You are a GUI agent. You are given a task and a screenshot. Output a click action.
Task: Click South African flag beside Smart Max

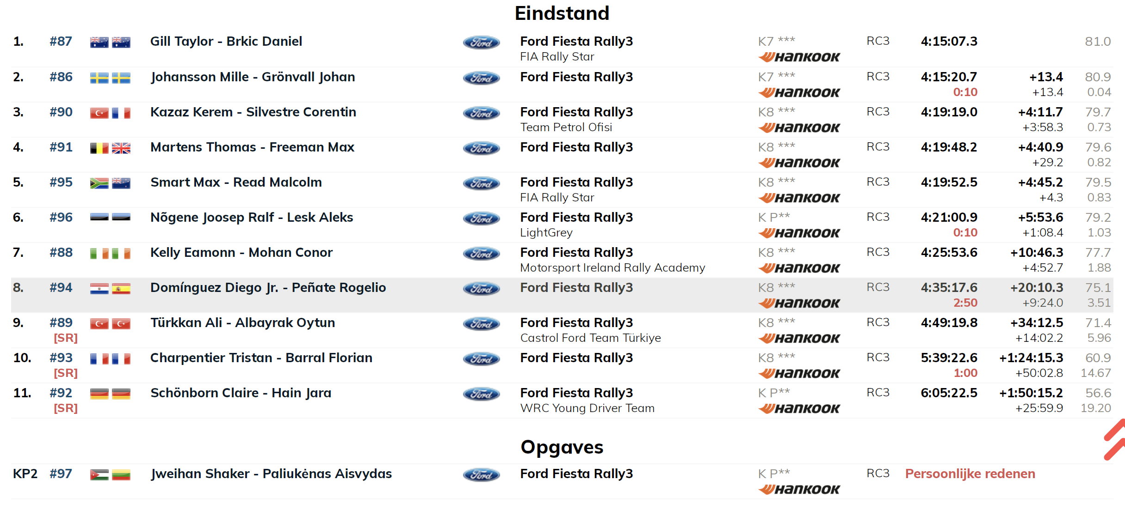point(99,183)
